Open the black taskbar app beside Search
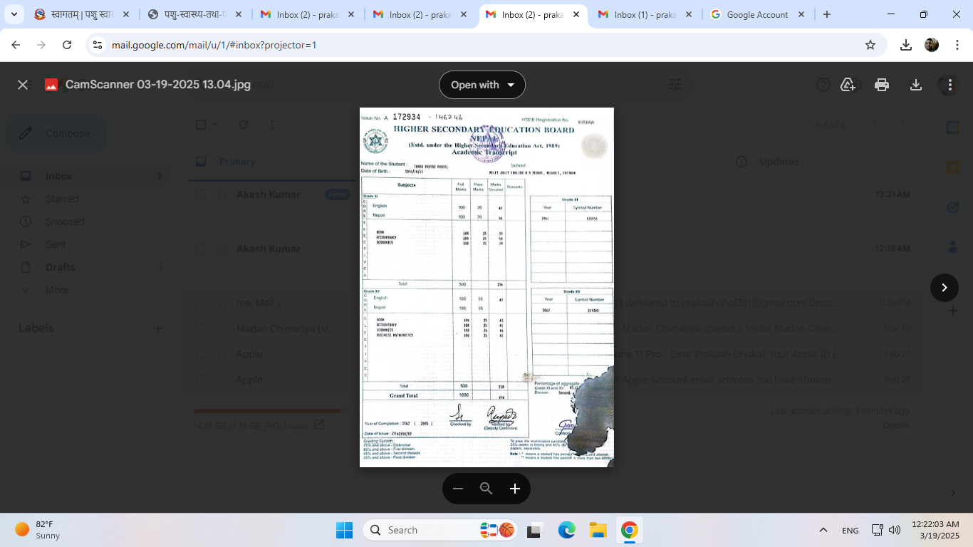This screenshot has height=547, width=973. click(x=534, y=530)
